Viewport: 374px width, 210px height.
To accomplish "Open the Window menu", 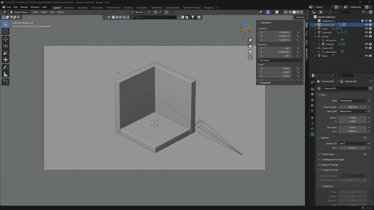I will pyautogui.click(x=35, y=7).
